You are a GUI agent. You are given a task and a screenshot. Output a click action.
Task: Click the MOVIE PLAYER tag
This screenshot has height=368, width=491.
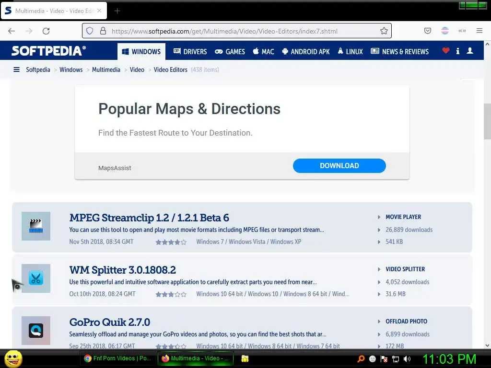tap(403, 217)
